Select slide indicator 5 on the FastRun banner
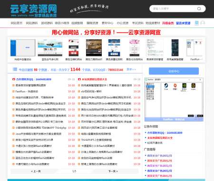This screenshot has height=181, width=214. (x=202, y=116)
